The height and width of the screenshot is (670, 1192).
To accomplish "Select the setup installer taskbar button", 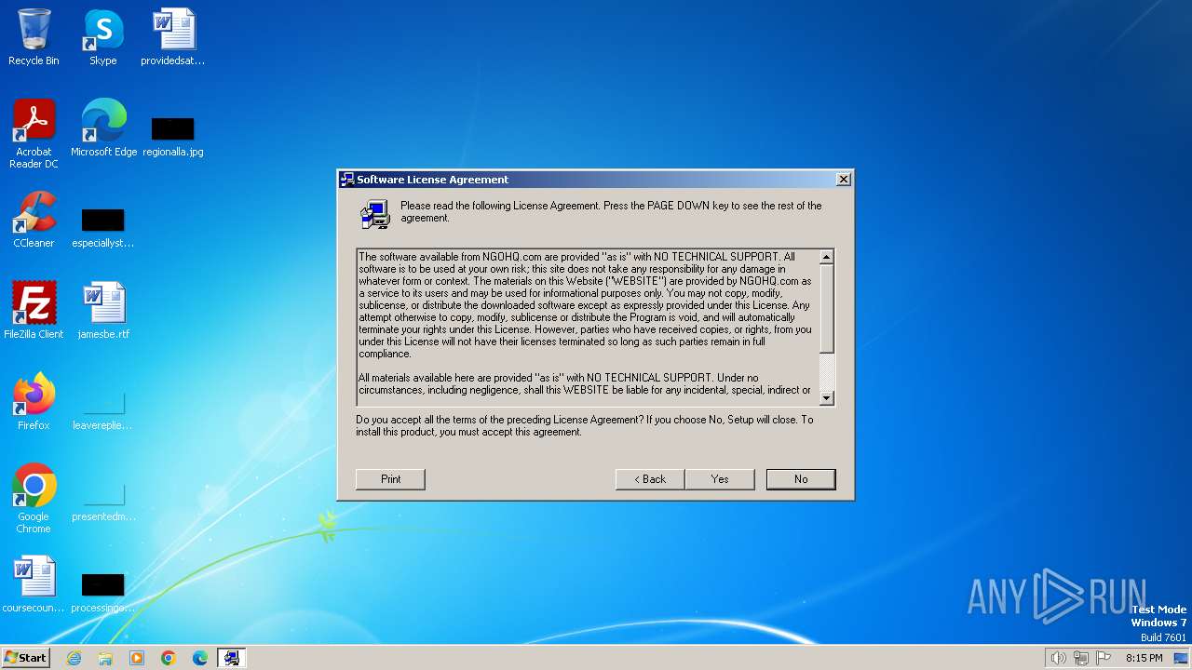I will click(231, 658).
